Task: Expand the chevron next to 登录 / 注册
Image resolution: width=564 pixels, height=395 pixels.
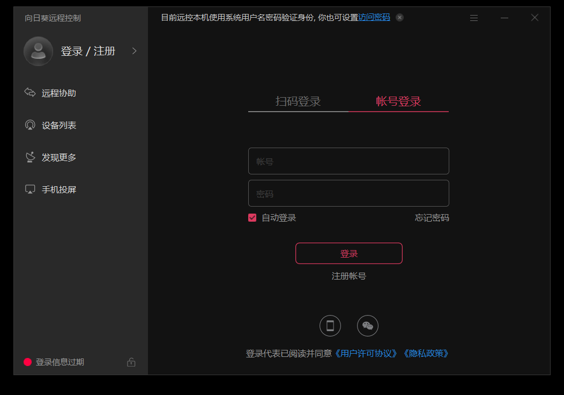Action: [x=134, y=51]
